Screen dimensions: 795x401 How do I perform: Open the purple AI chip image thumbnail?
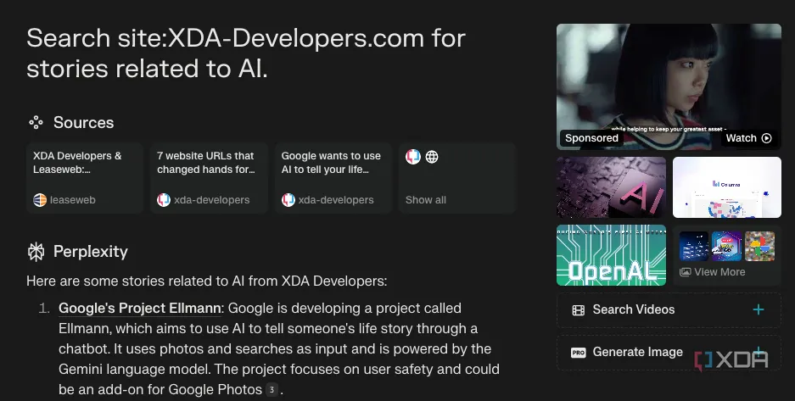click(611, 187)
